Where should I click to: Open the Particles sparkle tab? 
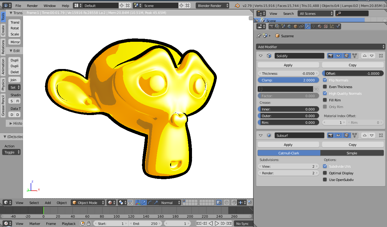coord(332,26)
